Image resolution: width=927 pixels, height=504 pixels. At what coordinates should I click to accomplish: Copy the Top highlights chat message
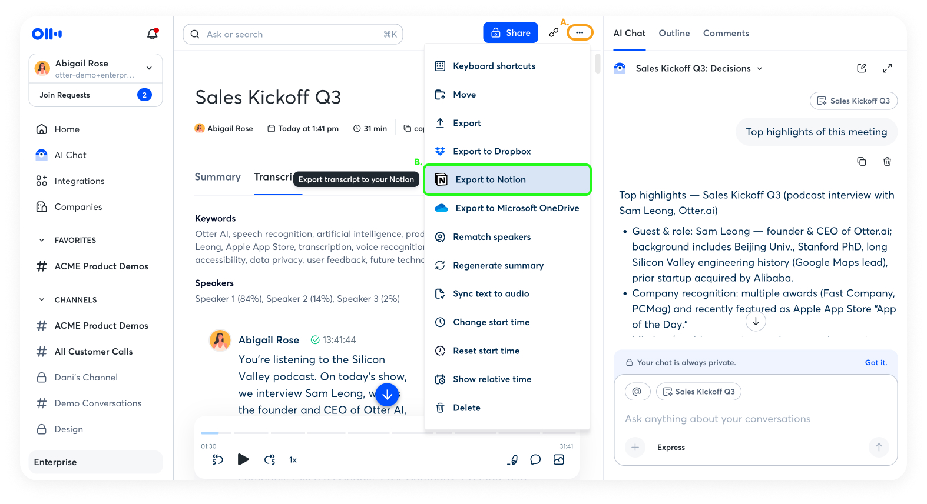[862, 161]
